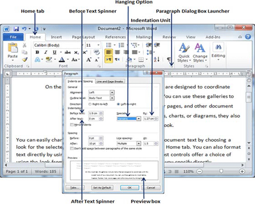Enable the Mirror indents checkbox
255x204 pixels.
click(x=72, y=125)
